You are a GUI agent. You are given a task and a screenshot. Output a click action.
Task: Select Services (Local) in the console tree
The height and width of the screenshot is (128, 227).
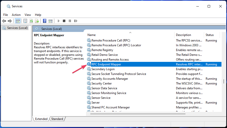[x=15, y=28]
